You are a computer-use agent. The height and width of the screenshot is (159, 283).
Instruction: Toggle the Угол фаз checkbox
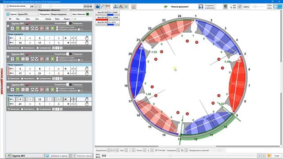[156, 150]
